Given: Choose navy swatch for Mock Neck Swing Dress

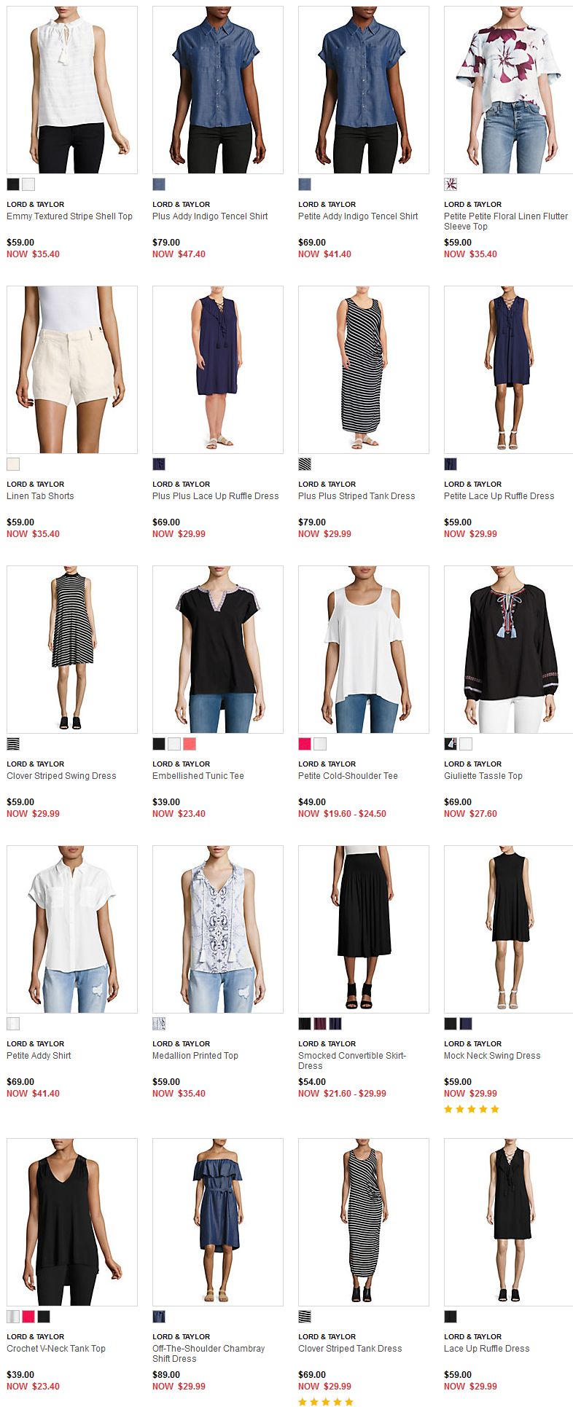Looking at the screenshot, I should pos(466,1024).
